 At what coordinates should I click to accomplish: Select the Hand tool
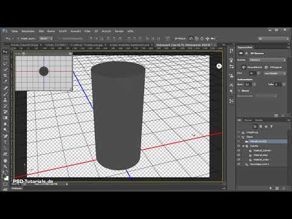5,161
